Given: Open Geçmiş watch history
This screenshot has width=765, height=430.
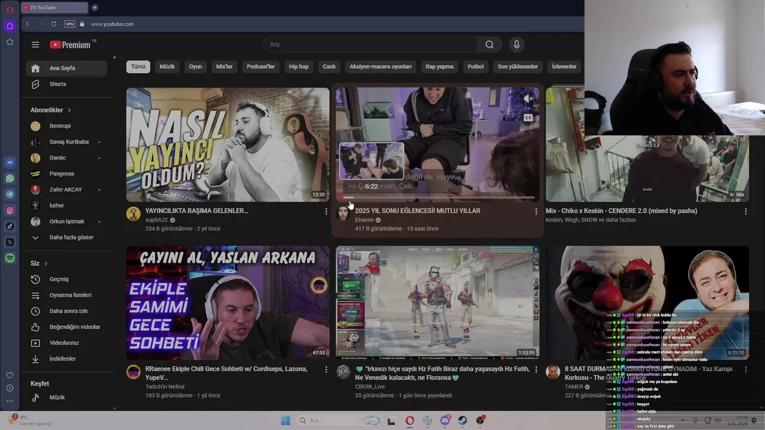Looking at the screenshot, I should pos(66,279).
